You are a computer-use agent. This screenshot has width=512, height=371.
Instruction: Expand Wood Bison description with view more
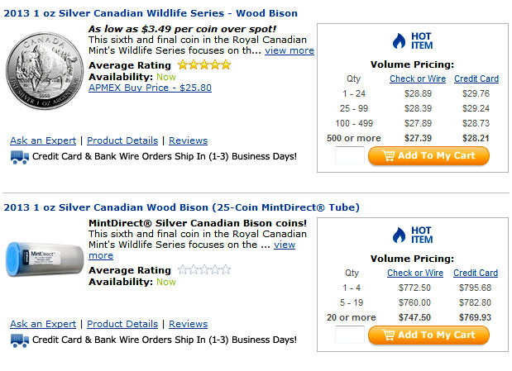289,50
